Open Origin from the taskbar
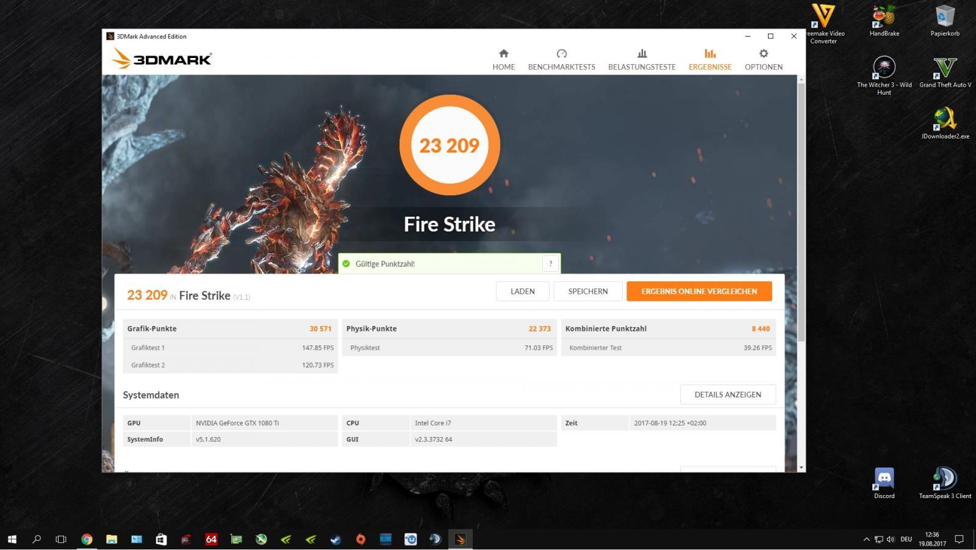This screenshot has width=976, height=550. (x=361, y=539)
